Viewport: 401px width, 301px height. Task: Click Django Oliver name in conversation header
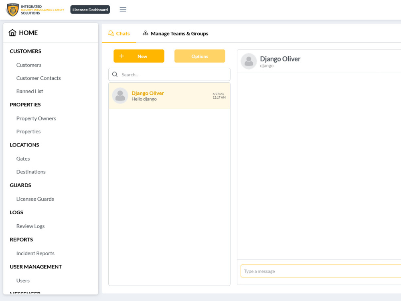(x=280, y=59)
